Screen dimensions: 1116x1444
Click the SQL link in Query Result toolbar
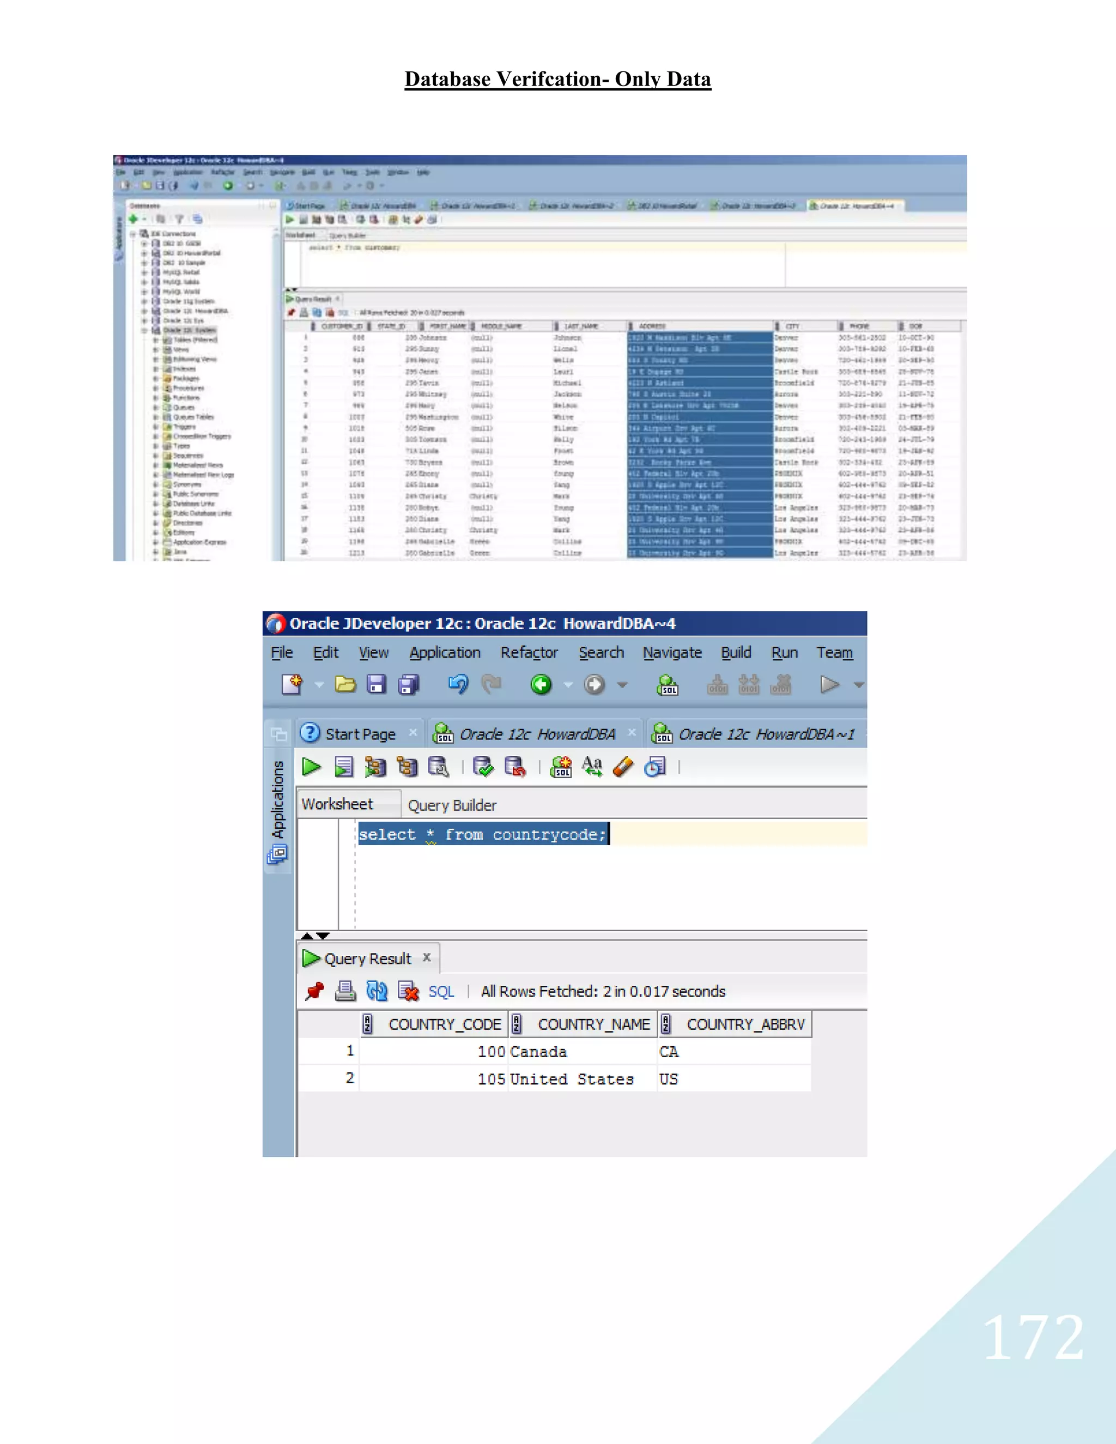coord(441,992)
